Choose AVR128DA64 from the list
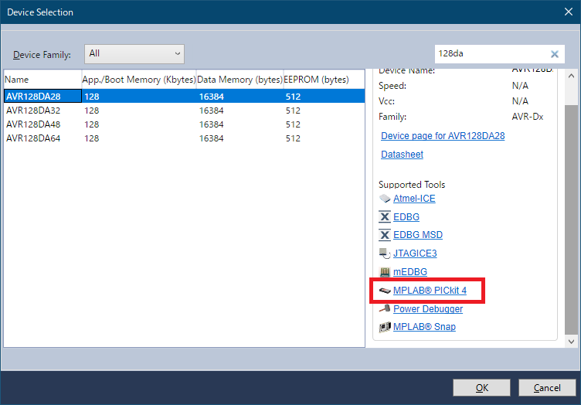Screen dimensions: 581x405 [x=33, y=138]
